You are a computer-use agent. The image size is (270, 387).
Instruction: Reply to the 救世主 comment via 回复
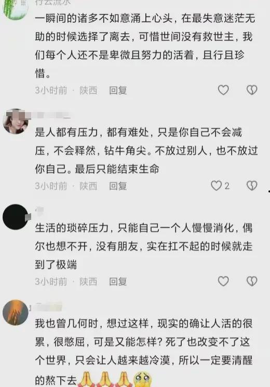[x=118, y=90]
